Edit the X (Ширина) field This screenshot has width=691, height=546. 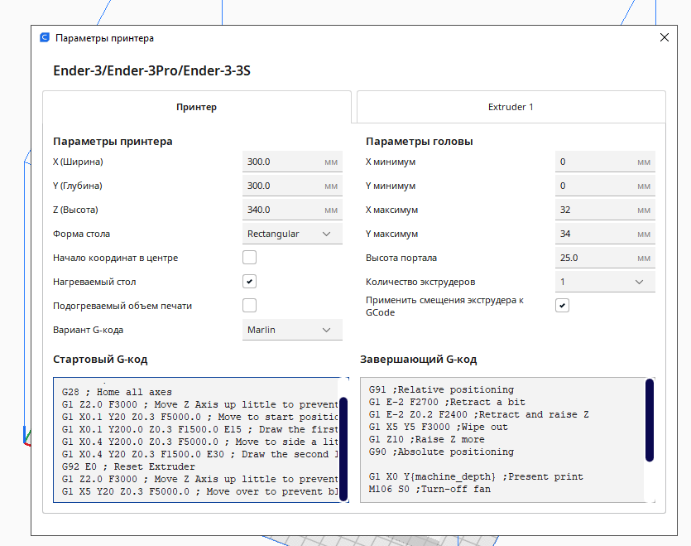(292, 162)
